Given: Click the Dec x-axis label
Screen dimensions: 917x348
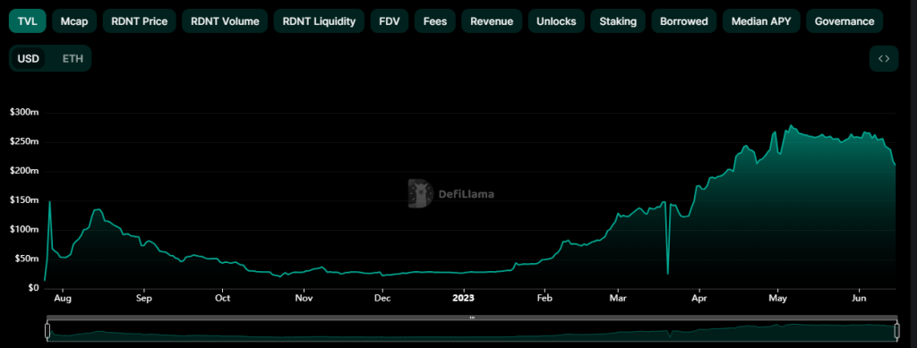Looking at the screenshot, I should (382, 299).
